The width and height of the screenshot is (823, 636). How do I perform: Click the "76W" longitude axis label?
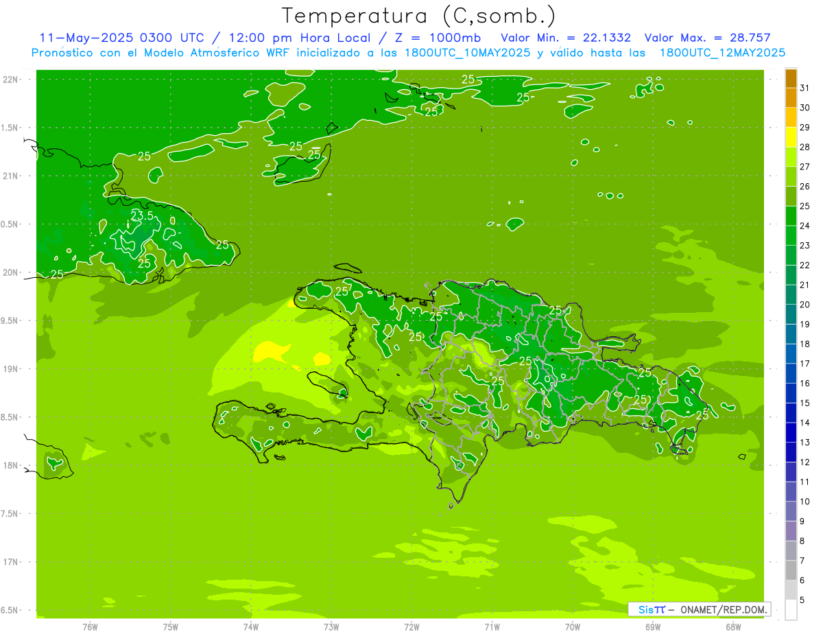point(90,627)
